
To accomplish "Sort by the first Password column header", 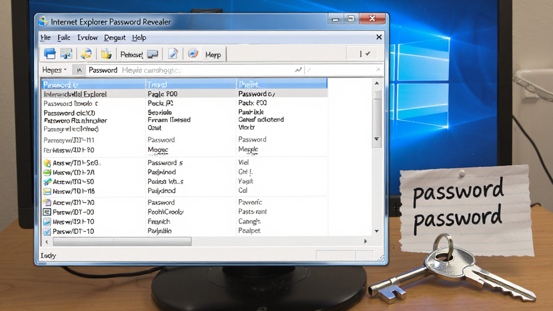I will tap(93, 85).
